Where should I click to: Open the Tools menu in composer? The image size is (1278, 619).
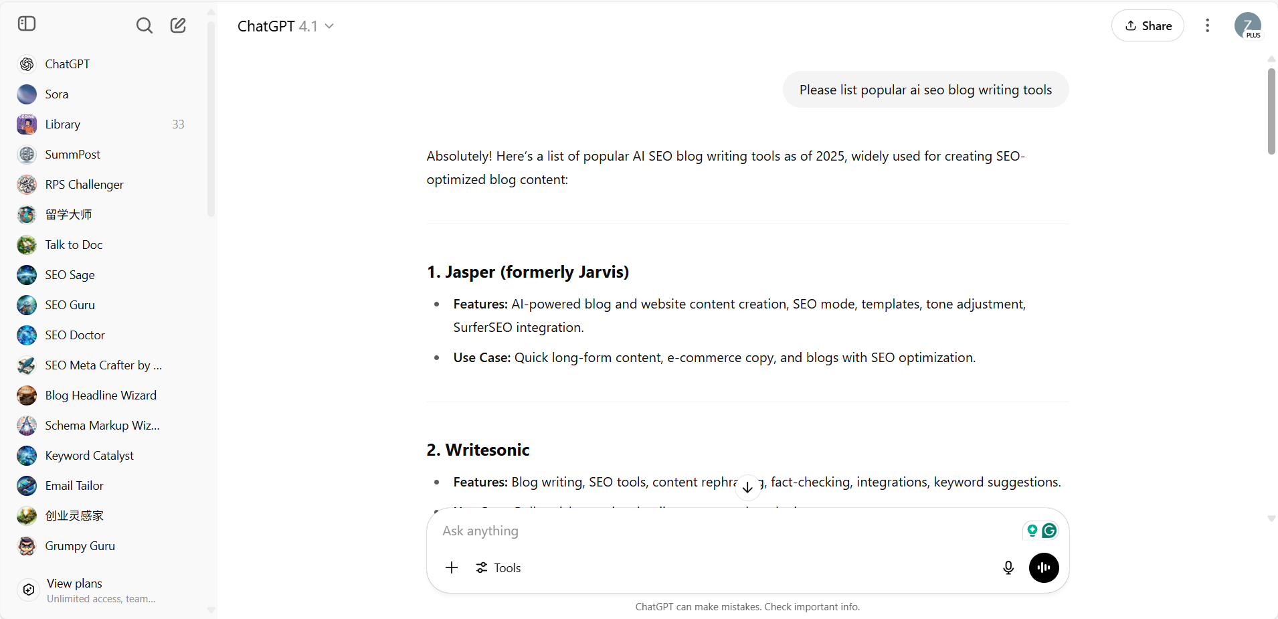tap(498, 568)
